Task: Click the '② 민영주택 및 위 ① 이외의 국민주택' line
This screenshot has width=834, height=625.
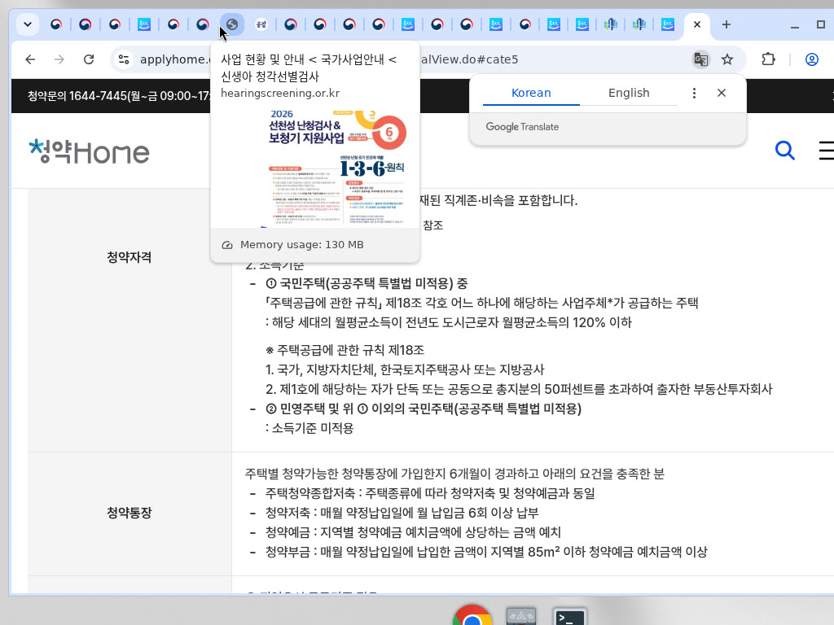Action: (x=424, y=409)
